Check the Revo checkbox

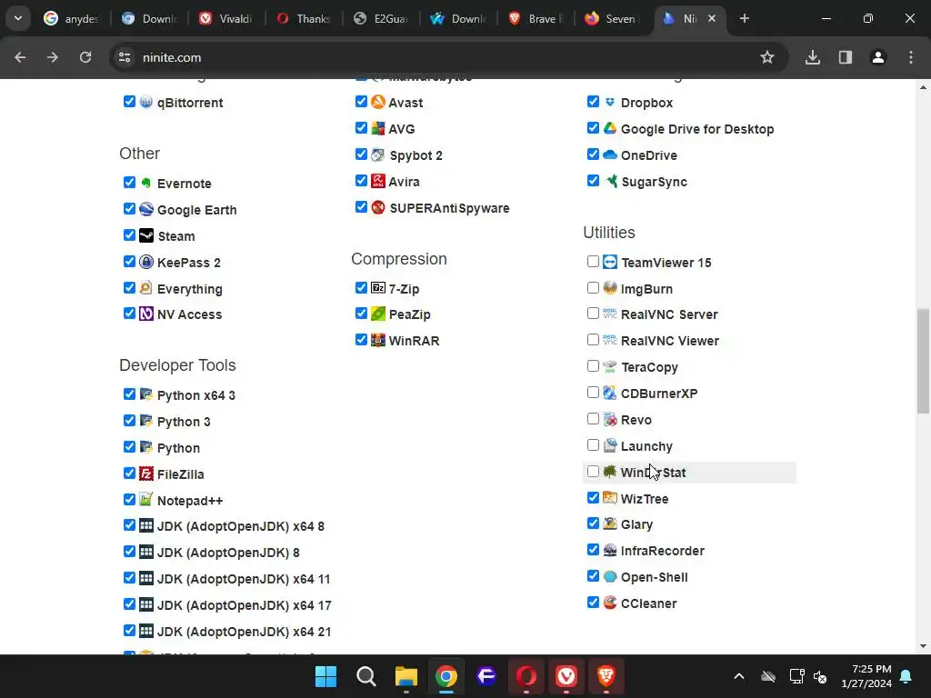click(x=593, y=418)
